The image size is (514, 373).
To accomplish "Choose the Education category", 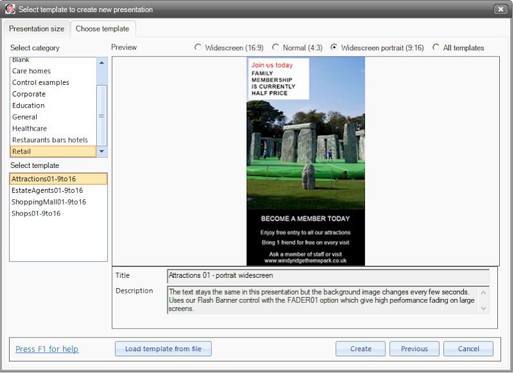I will tap(53, 105).
